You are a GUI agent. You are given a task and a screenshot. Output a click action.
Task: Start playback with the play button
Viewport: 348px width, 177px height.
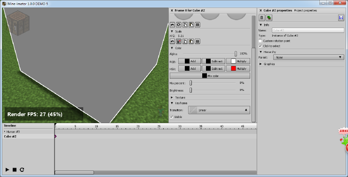tap(8, 170)
